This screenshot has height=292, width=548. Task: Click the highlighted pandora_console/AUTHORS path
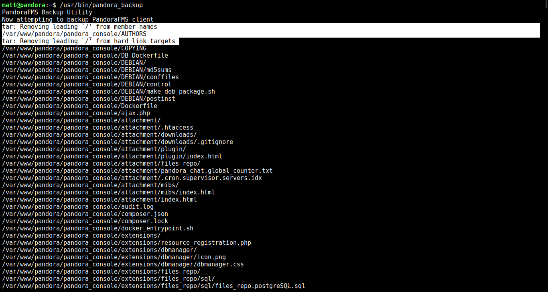(x=74, y=34)
